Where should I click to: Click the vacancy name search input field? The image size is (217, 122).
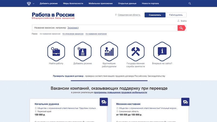tap(103, 28)
